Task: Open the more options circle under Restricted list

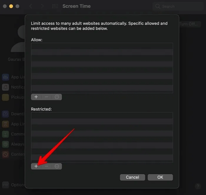Action: (57, 166)
